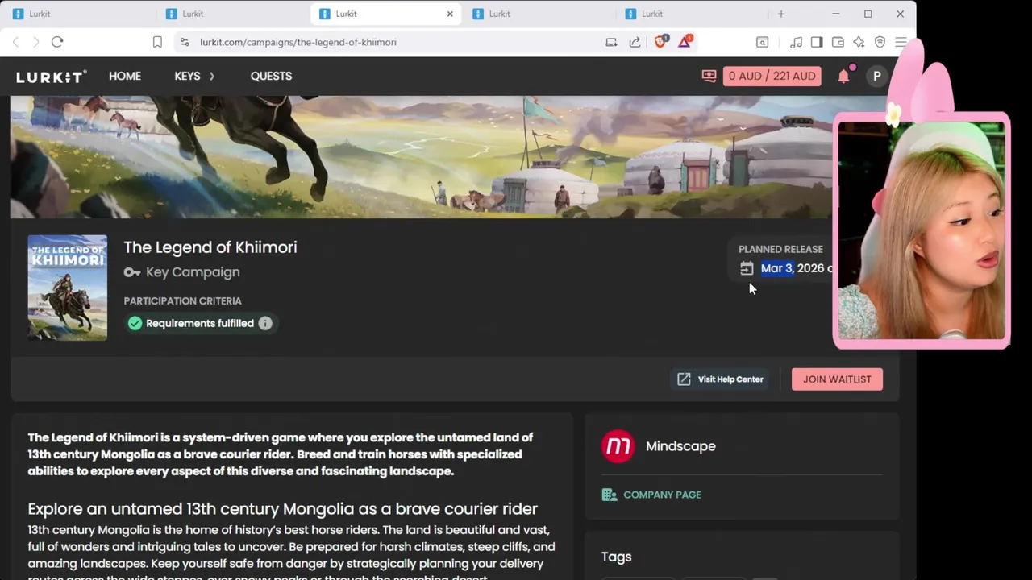The height and width of the screenshot is (580, 1032).
Task: Toggle the browser sidebar panel
Action: click(817, 42)
